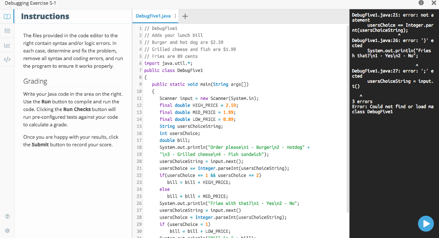
Task: Click the 'public class DebugFive1' line
Action: click(173, 70)
